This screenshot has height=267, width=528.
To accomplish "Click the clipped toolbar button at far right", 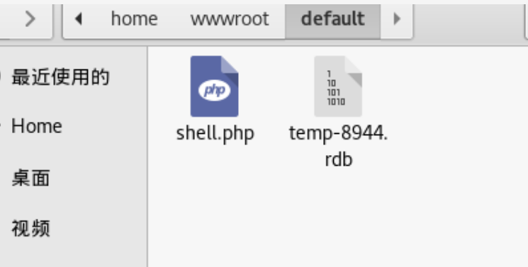I will (x=527, y=19).
